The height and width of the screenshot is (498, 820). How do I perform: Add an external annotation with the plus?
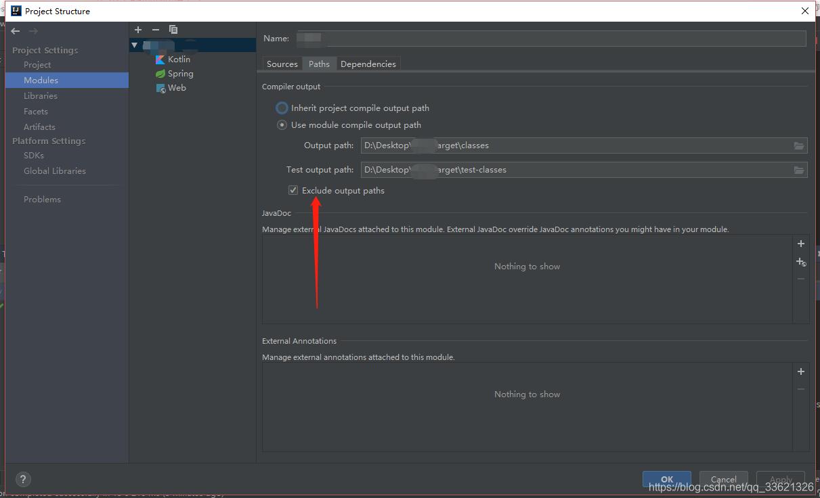point(801,371)
